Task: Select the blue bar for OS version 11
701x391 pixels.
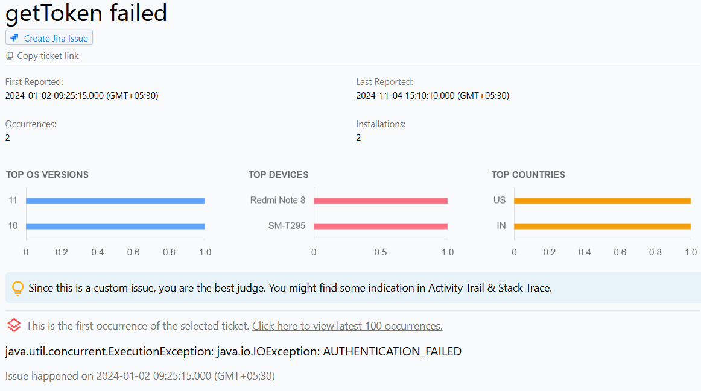Action: click(x=115, y=201)
